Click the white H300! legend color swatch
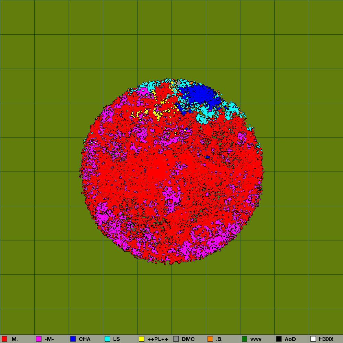The height and width of the screenshot is (343, 343). click(x=313, y=339)
